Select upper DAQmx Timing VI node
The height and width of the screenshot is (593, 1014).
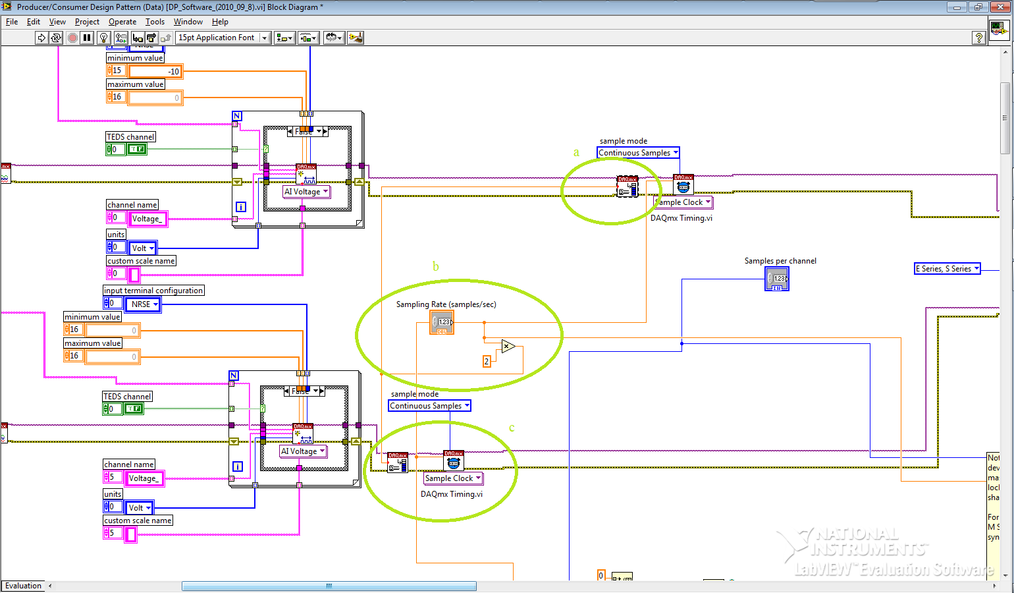pyautogui.click(x=683, y=184)
